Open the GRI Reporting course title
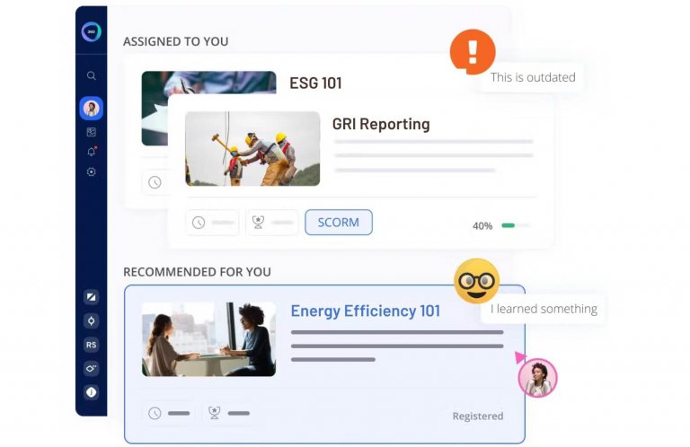The height and width of the screenshot is (447, 690). (381, 125)
